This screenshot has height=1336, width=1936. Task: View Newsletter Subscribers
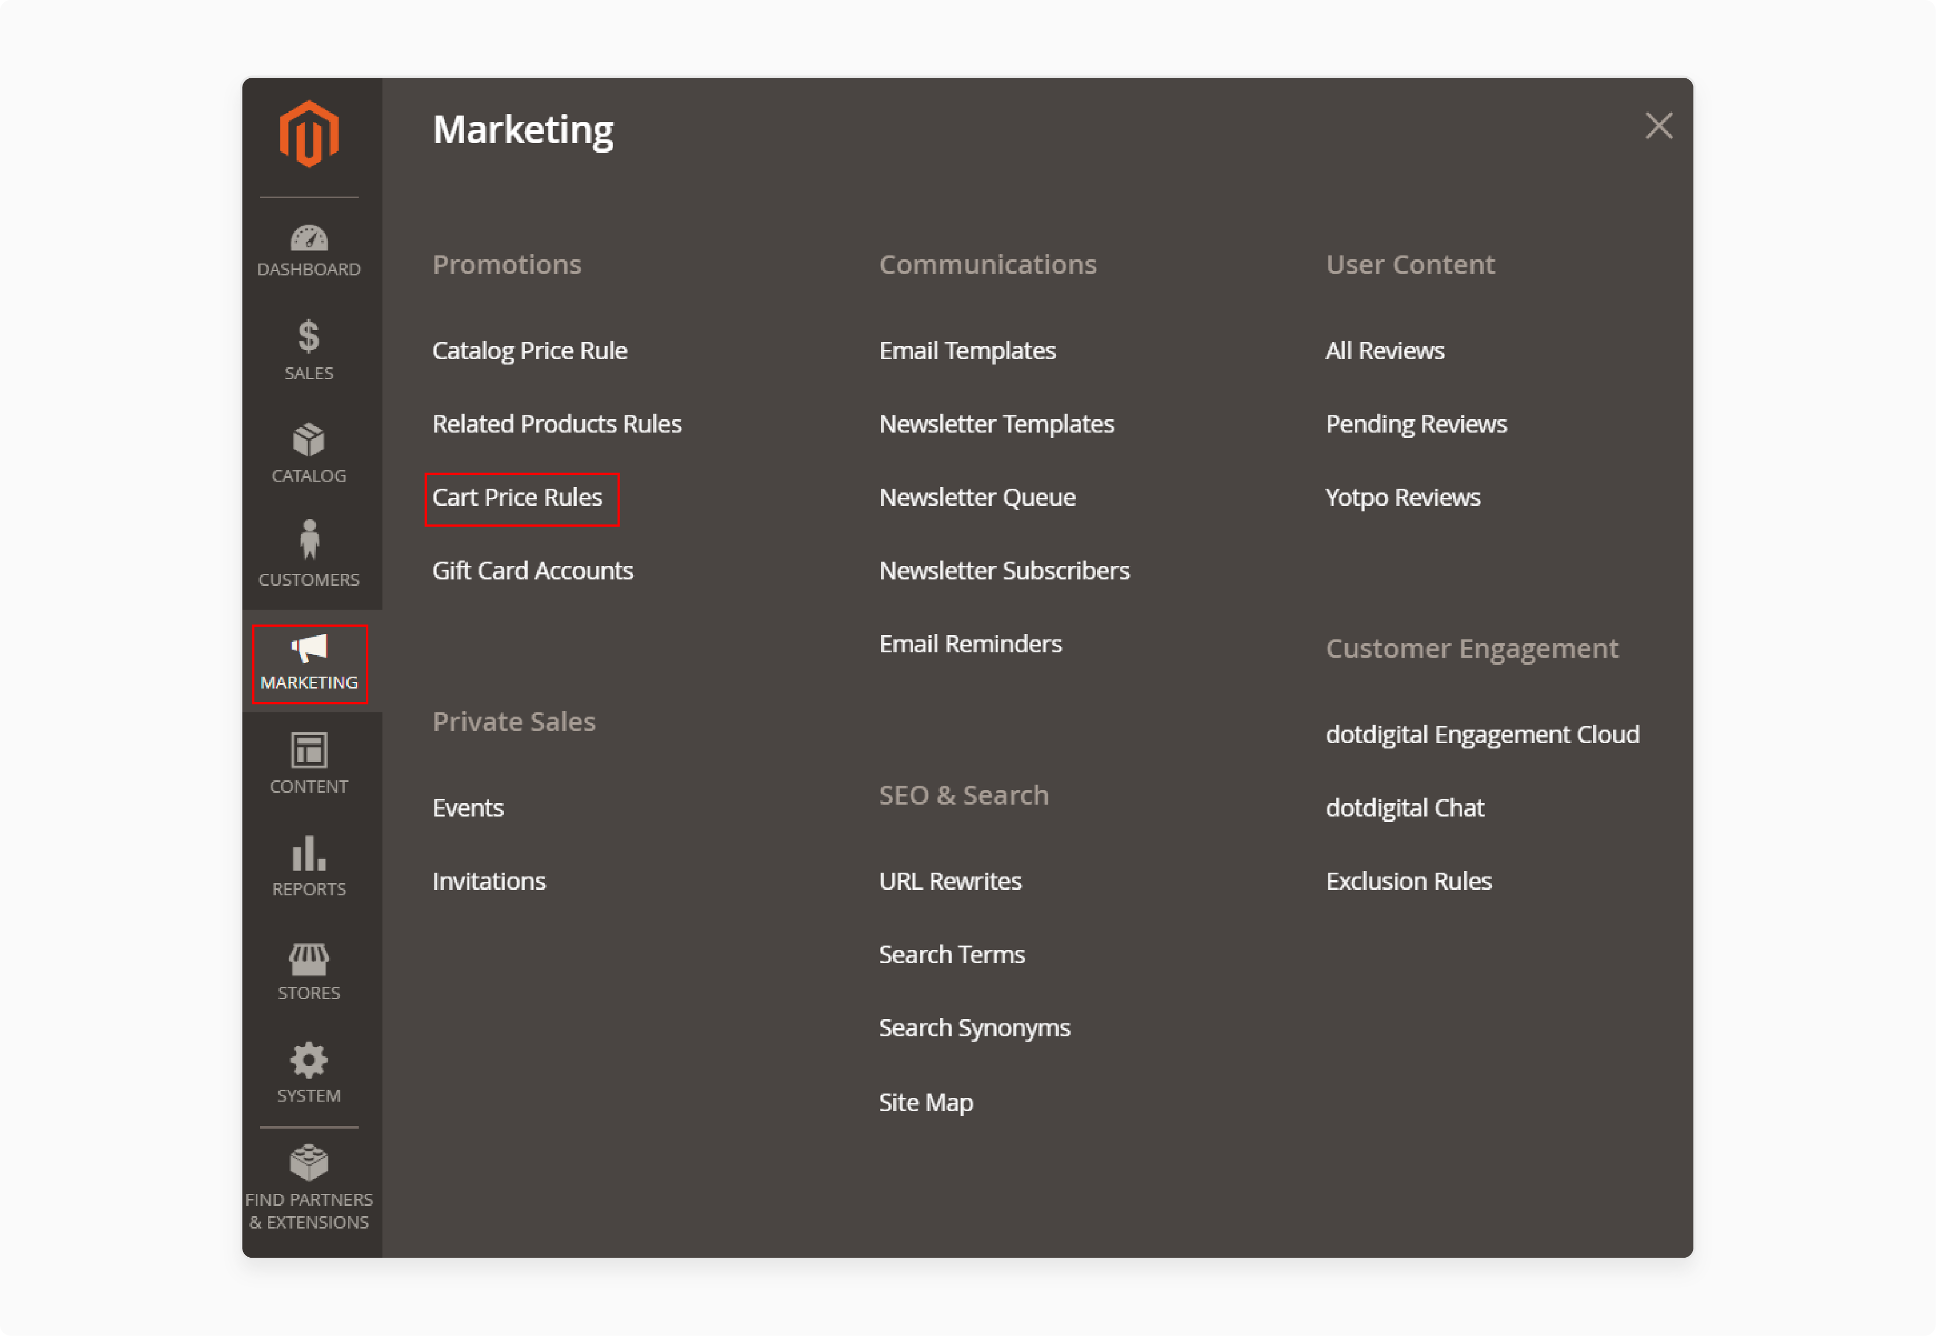1004,571
